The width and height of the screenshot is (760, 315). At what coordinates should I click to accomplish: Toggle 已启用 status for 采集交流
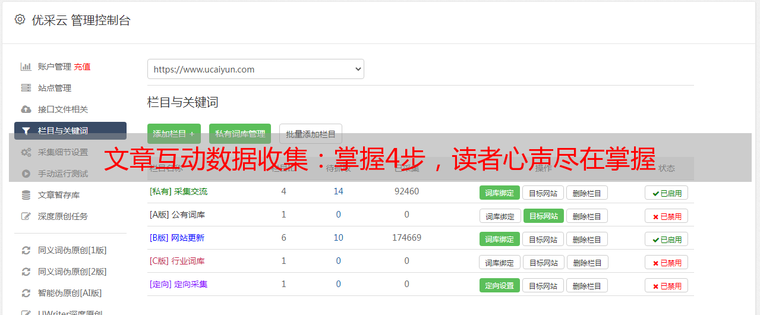coord(667,193)
